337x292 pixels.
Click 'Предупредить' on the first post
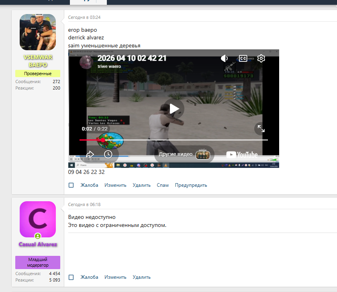pyautogui.click(x=191, y=185)
